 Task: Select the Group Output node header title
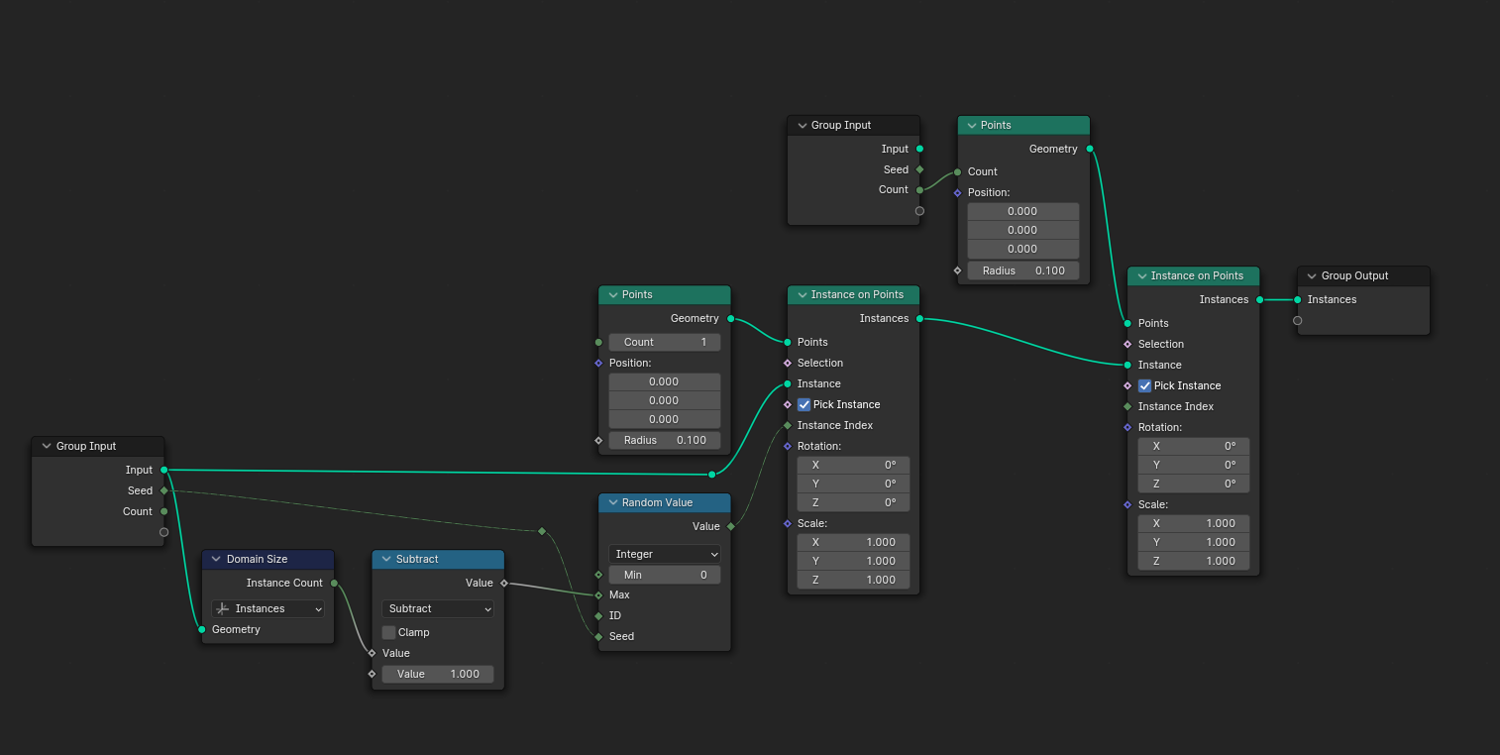(1354, 275)
